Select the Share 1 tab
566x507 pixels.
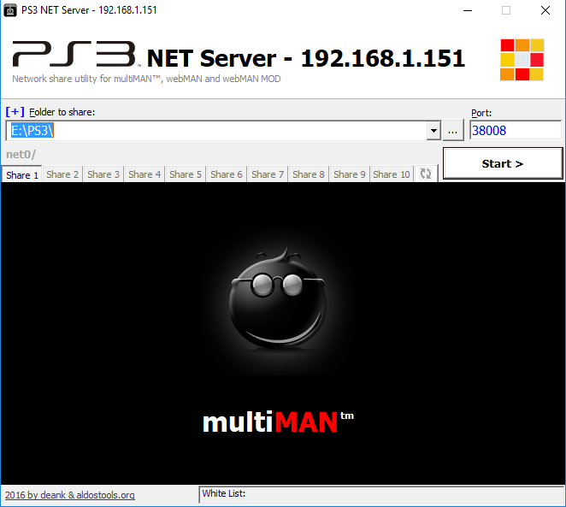coord(22,174)
